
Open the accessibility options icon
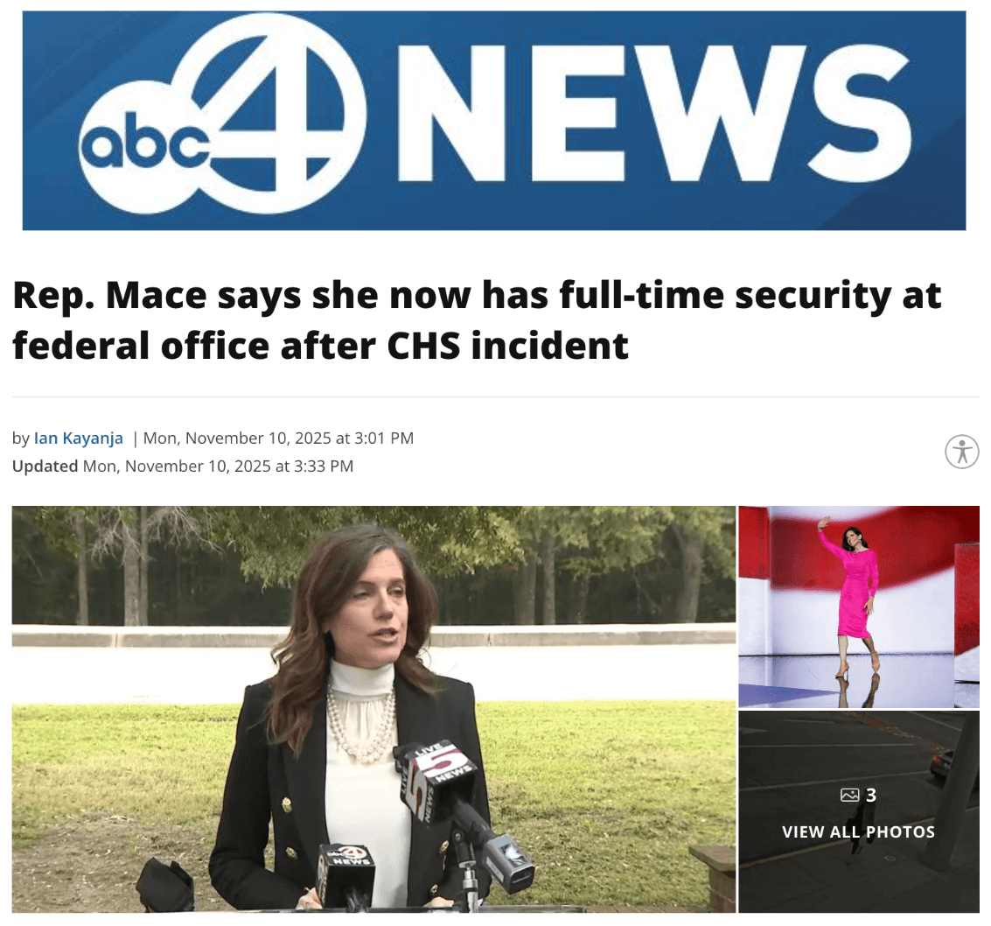click(962, 452)
